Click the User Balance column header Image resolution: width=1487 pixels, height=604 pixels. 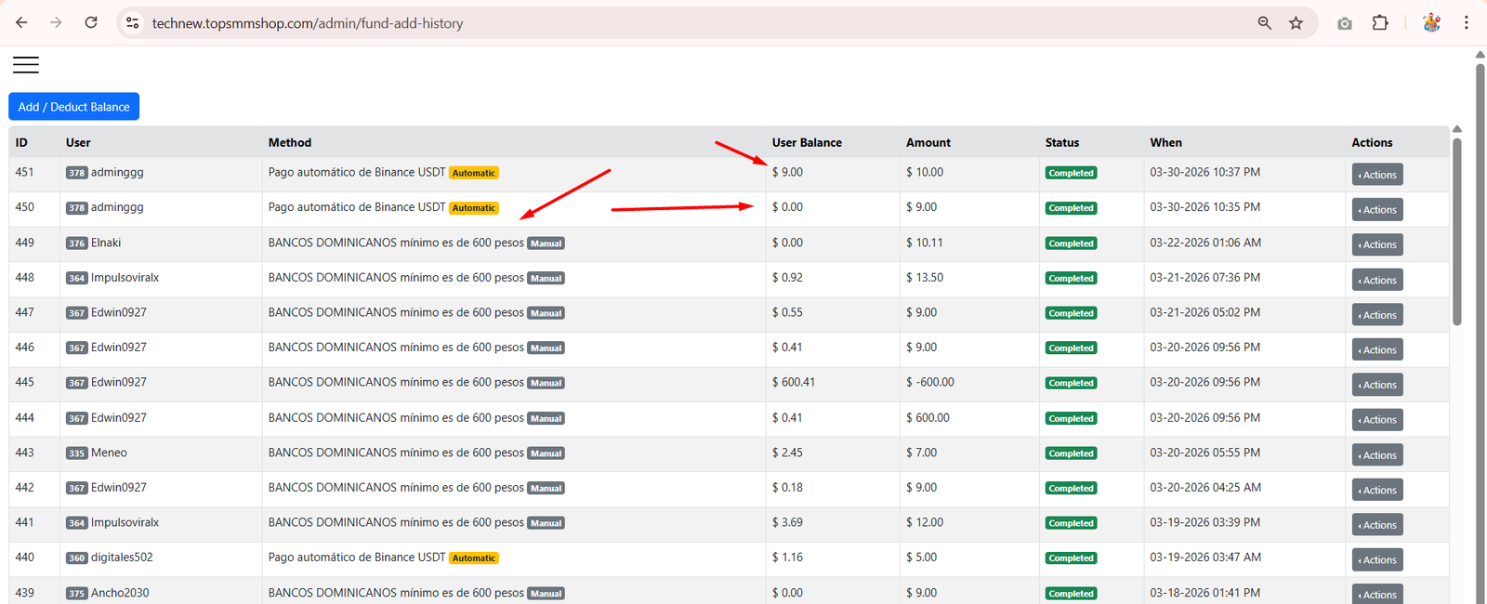pos(806,142)
